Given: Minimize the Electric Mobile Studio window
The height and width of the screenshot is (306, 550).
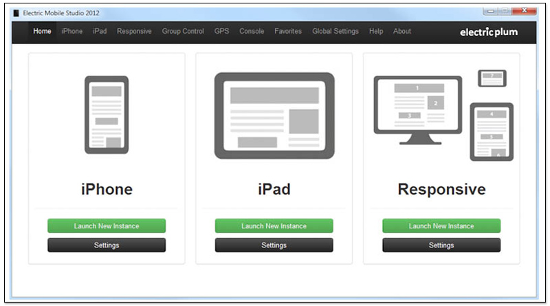Looking at the screenshot, I should (x=490, y=11).
